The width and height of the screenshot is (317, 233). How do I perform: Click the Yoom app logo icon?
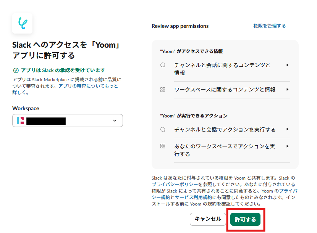click(x=22, y=24)
